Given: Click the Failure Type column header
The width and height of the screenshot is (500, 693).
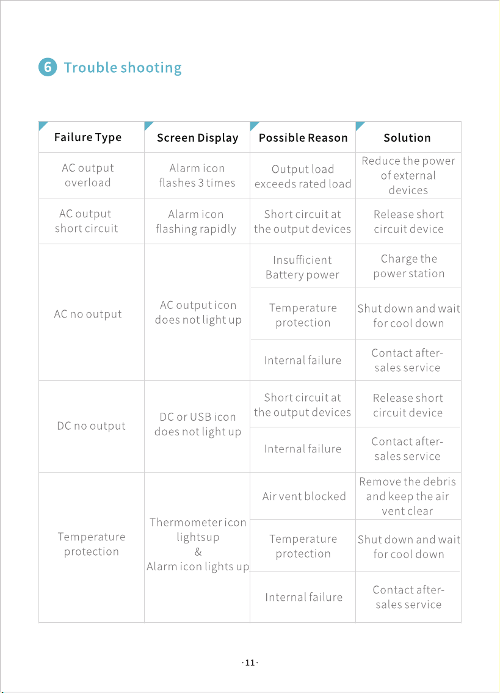Looking at the screenshot, I should (87, 137).
